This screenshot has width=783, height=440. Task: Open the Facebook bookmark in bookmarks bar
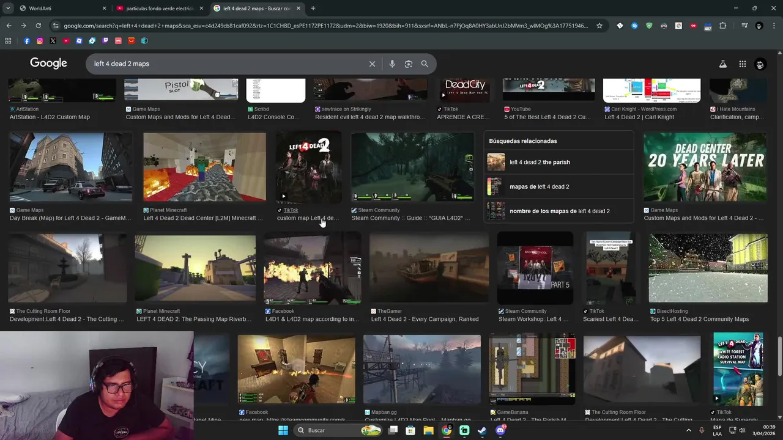pyautogui.click(x=26, y=41)
